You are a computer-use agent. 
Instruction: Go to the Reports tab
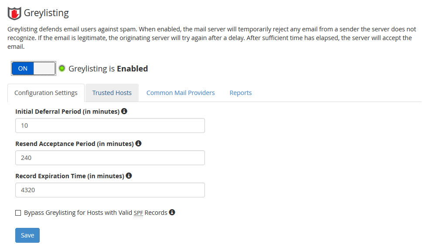click(x=241, y=93)
